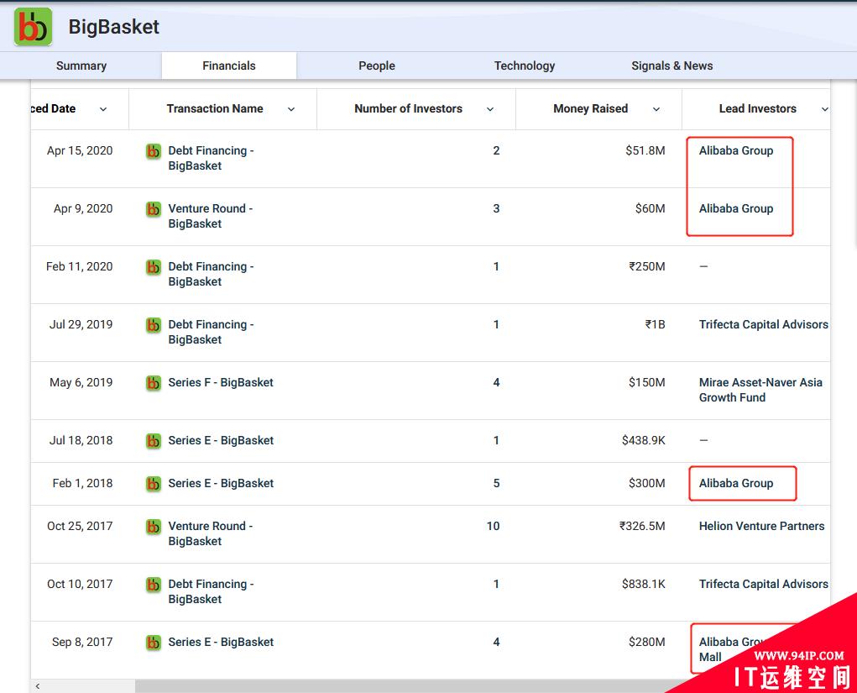
Task: Click the left arrow of horizontal scrollbar
Action: [x=37, y=686]
